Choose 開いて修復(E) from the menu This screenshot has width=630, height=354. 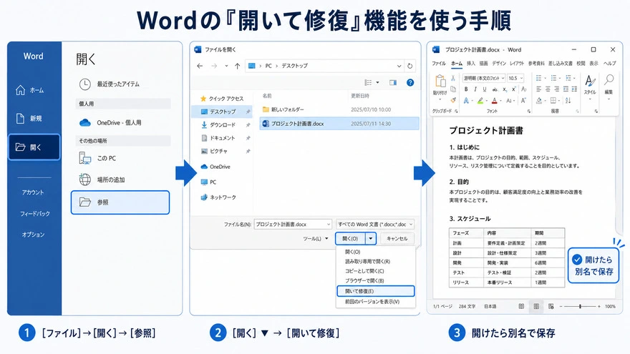click(x=376, y=291)
